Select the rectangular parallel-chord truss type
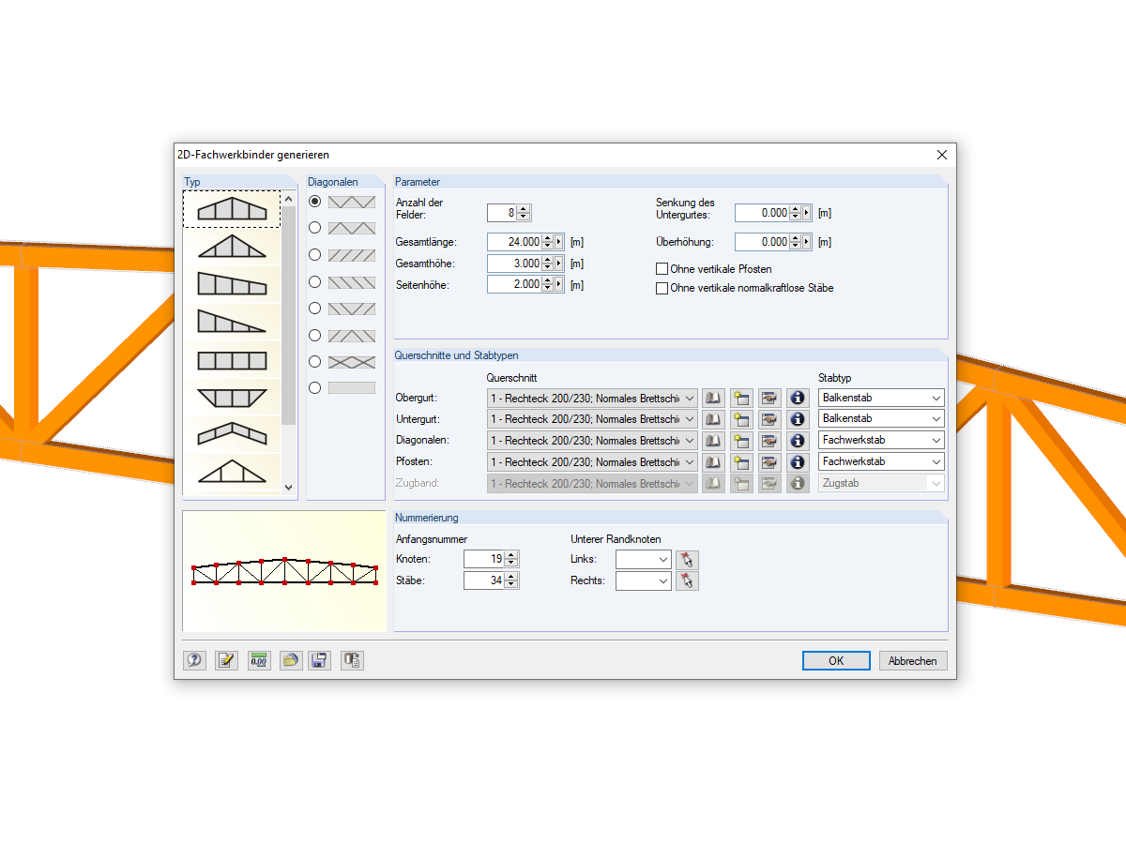The image size is (1126, 844). [x=232, y=360]
